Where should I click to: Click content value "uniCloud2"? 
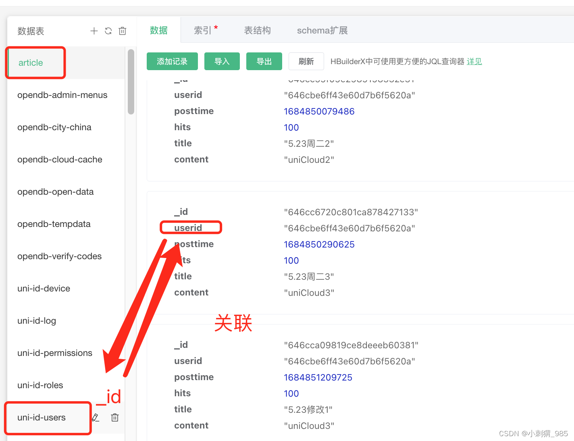coord(309,160)
